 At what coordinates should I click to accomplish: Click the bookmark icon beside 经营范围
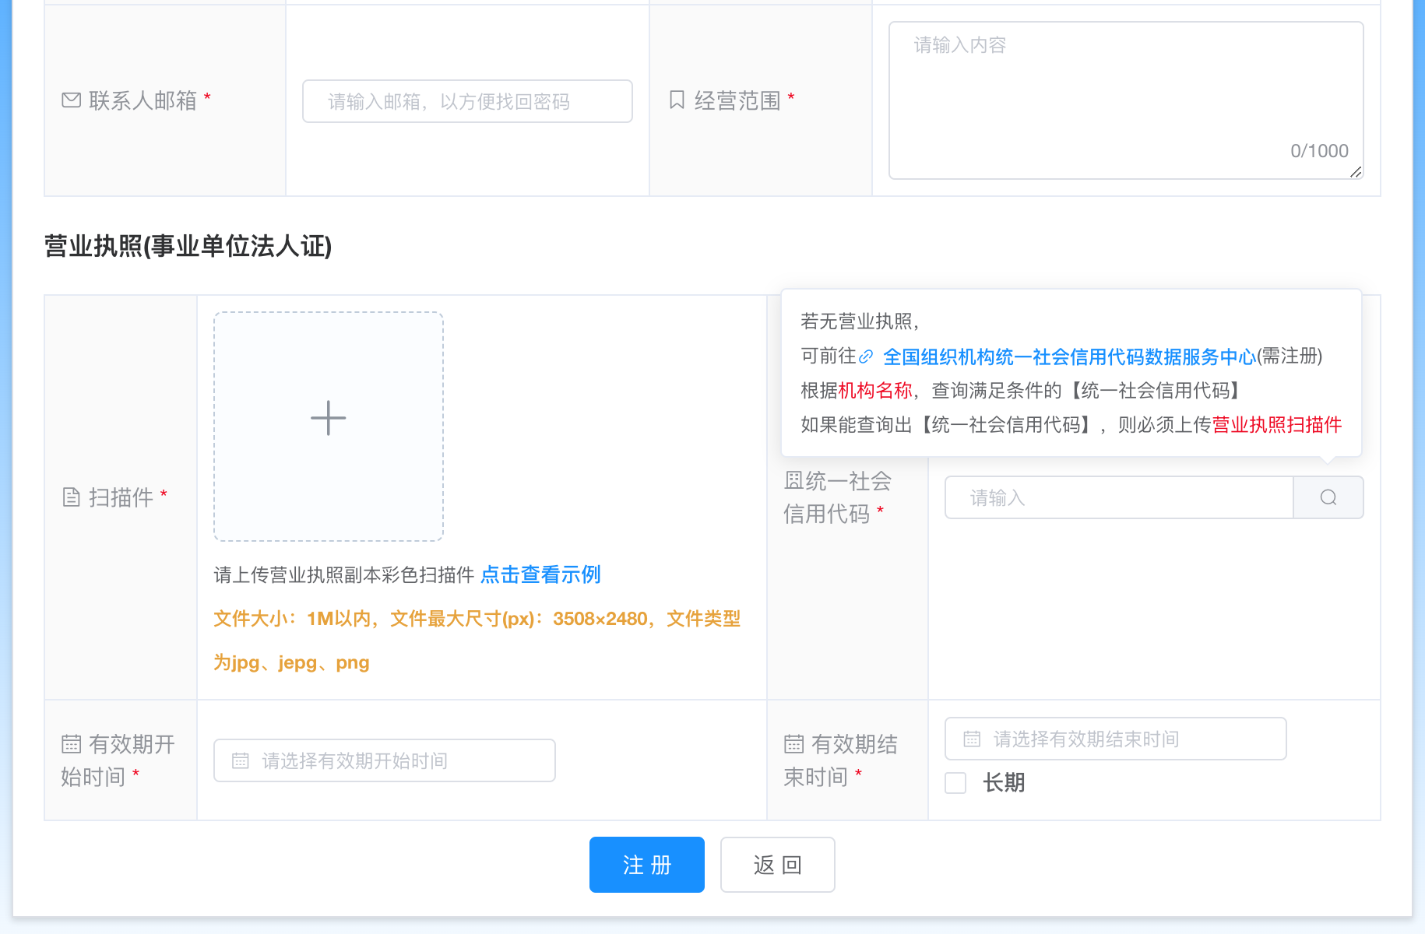point(677,100)
